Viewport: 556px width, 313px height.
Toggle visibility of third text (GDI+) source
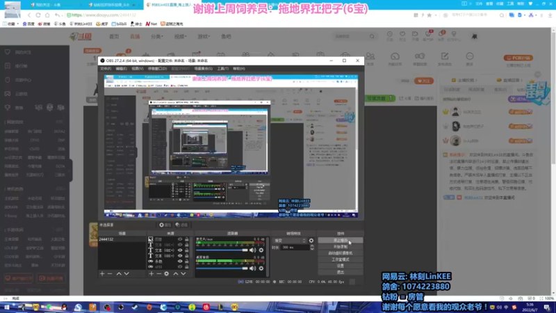coord(180,255)
